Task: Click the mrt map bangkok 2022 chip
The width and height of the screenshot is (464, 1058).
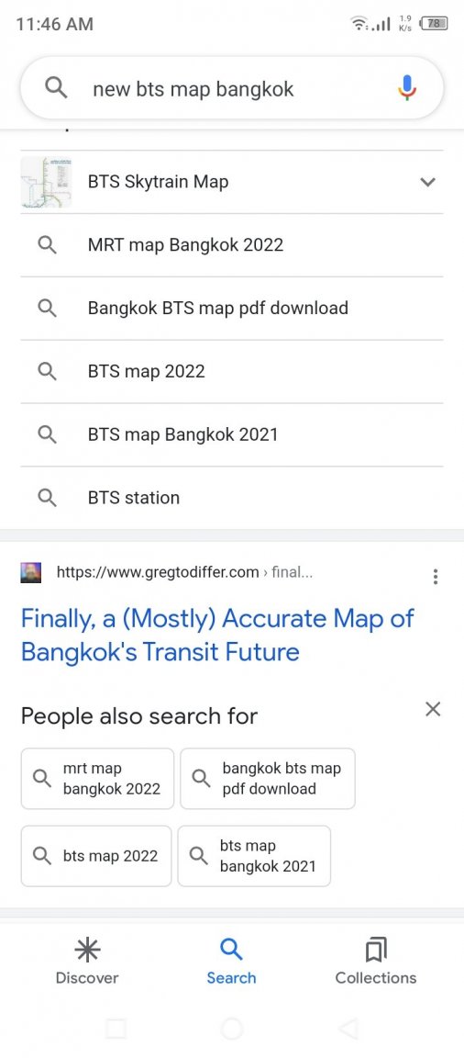Action: click(97, 779)
